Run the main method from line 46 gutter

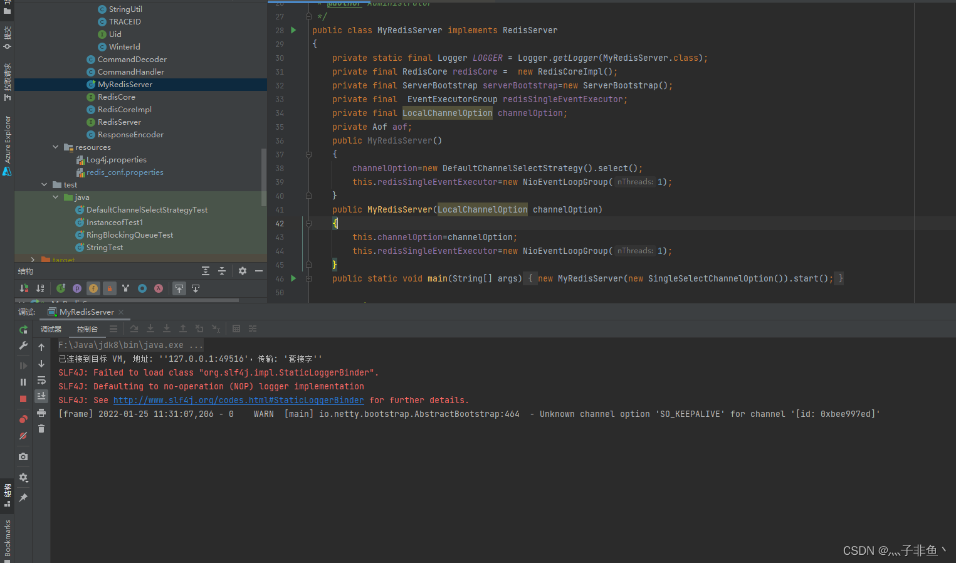(293, 278)
